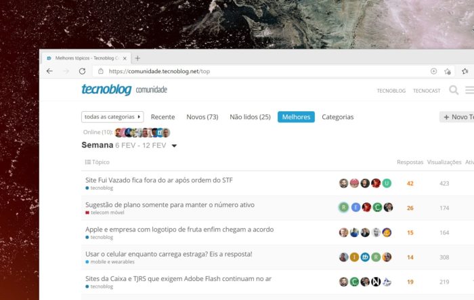Screen dimensions: 474x300
Task: Click yellow I avatar in Usar o celular row
Action: pyautogui.click(x=354, y=257)
